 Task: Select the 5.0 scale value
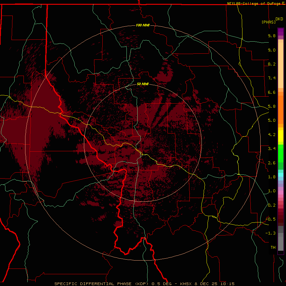click(x=272, y=120)
